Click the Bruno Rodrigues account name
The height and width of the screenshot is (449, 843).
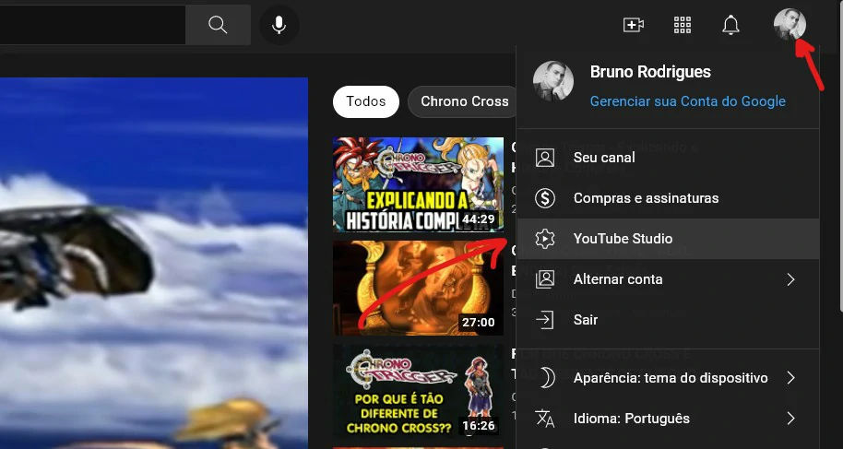click(x=650, y=72)
